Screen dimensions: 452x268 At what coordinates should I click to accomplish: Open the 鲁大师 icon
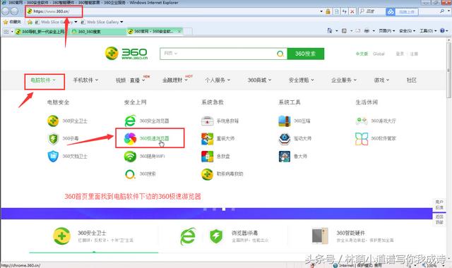(285, 157)
